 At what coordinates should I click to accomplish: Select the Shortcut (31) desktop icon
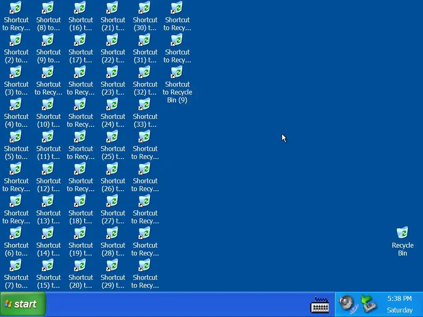[145, 49]
